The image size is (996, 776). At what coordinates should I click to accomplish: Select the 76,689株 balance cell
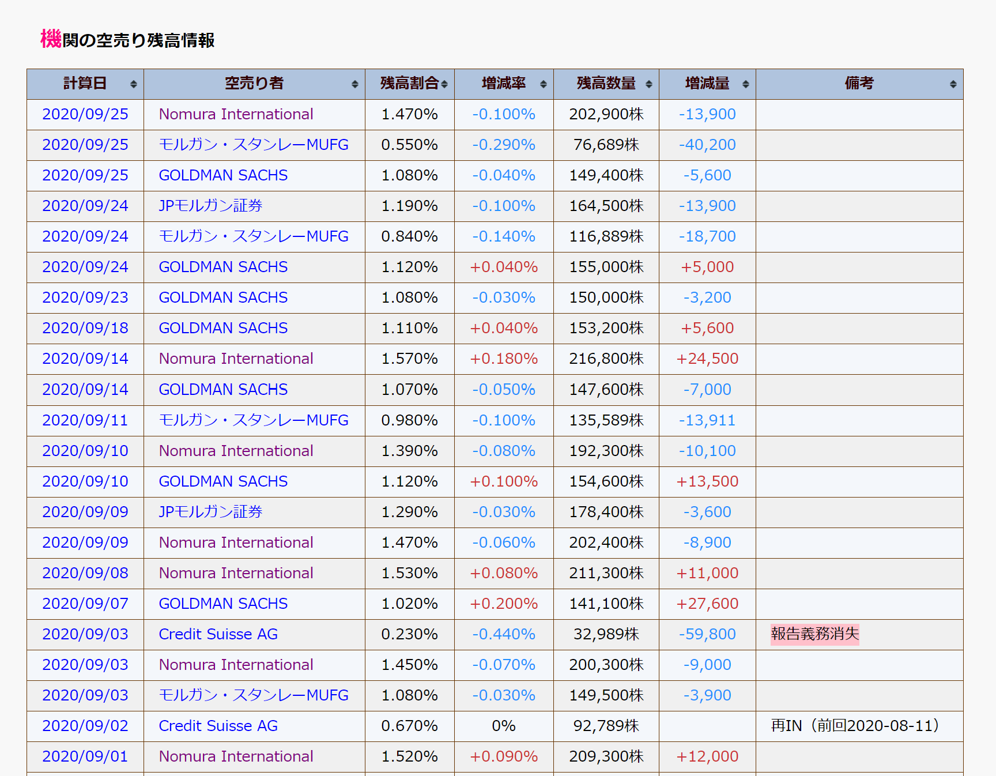coord(606,145)
